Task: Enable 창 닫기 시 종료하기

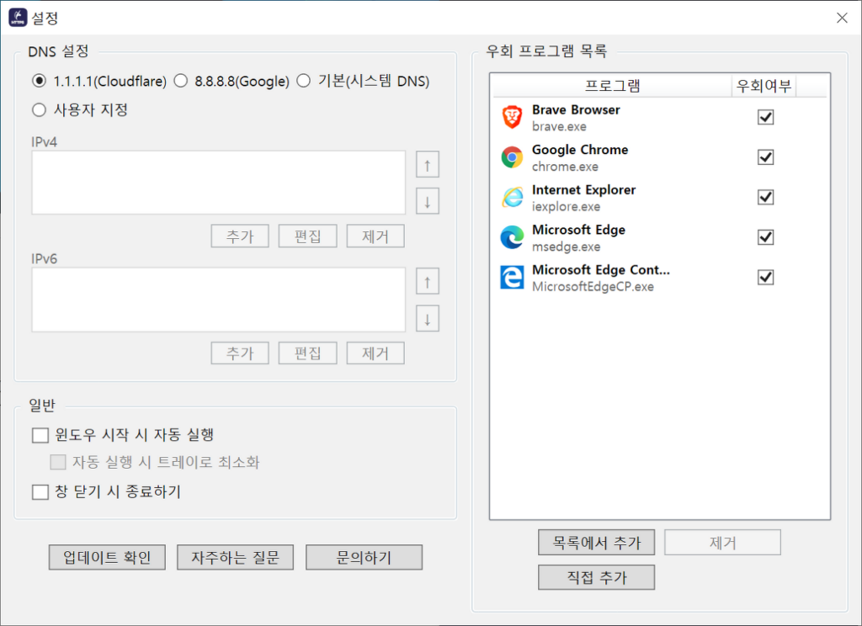Action: coord(40,492)
